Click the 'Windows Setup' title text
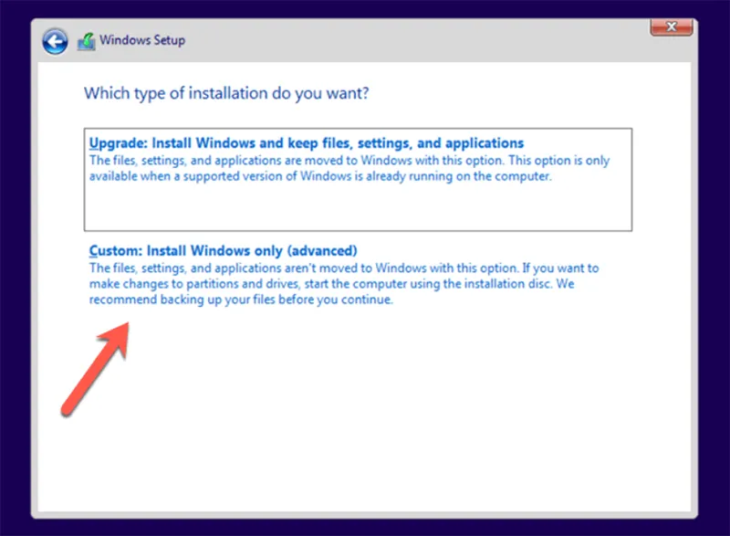Viewport: 730px width, 536px height. (x=142, y=40)
